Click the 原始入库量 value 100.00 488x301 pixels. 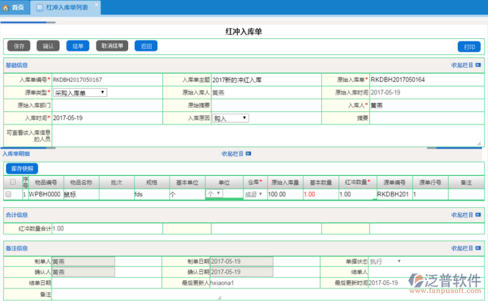[x=277, y=194]
